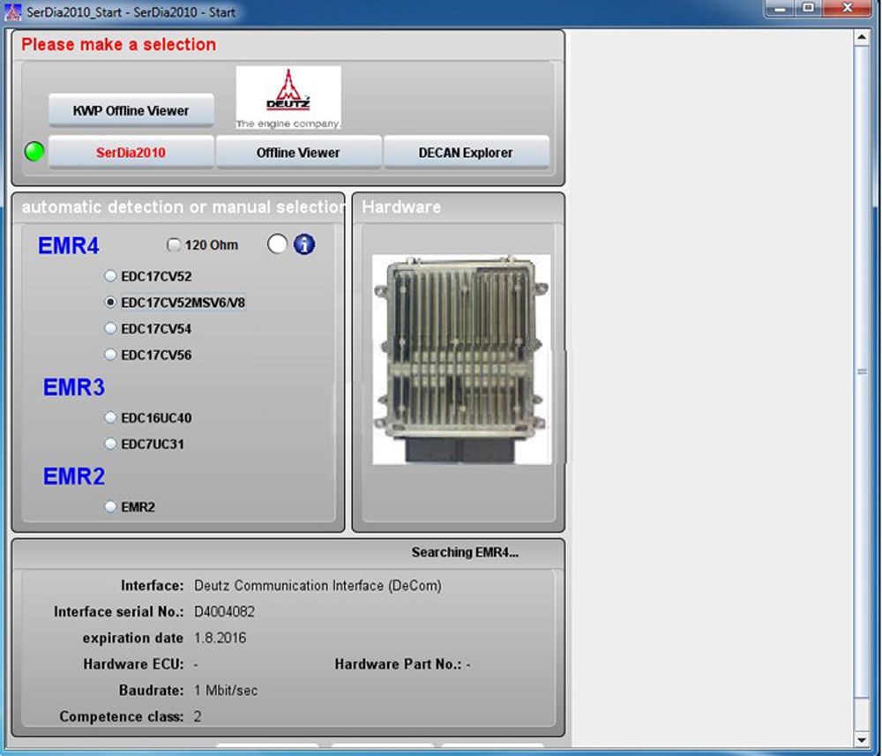
Task: Click the vertical scrollbar thumb
Action: tap(861, 371)
